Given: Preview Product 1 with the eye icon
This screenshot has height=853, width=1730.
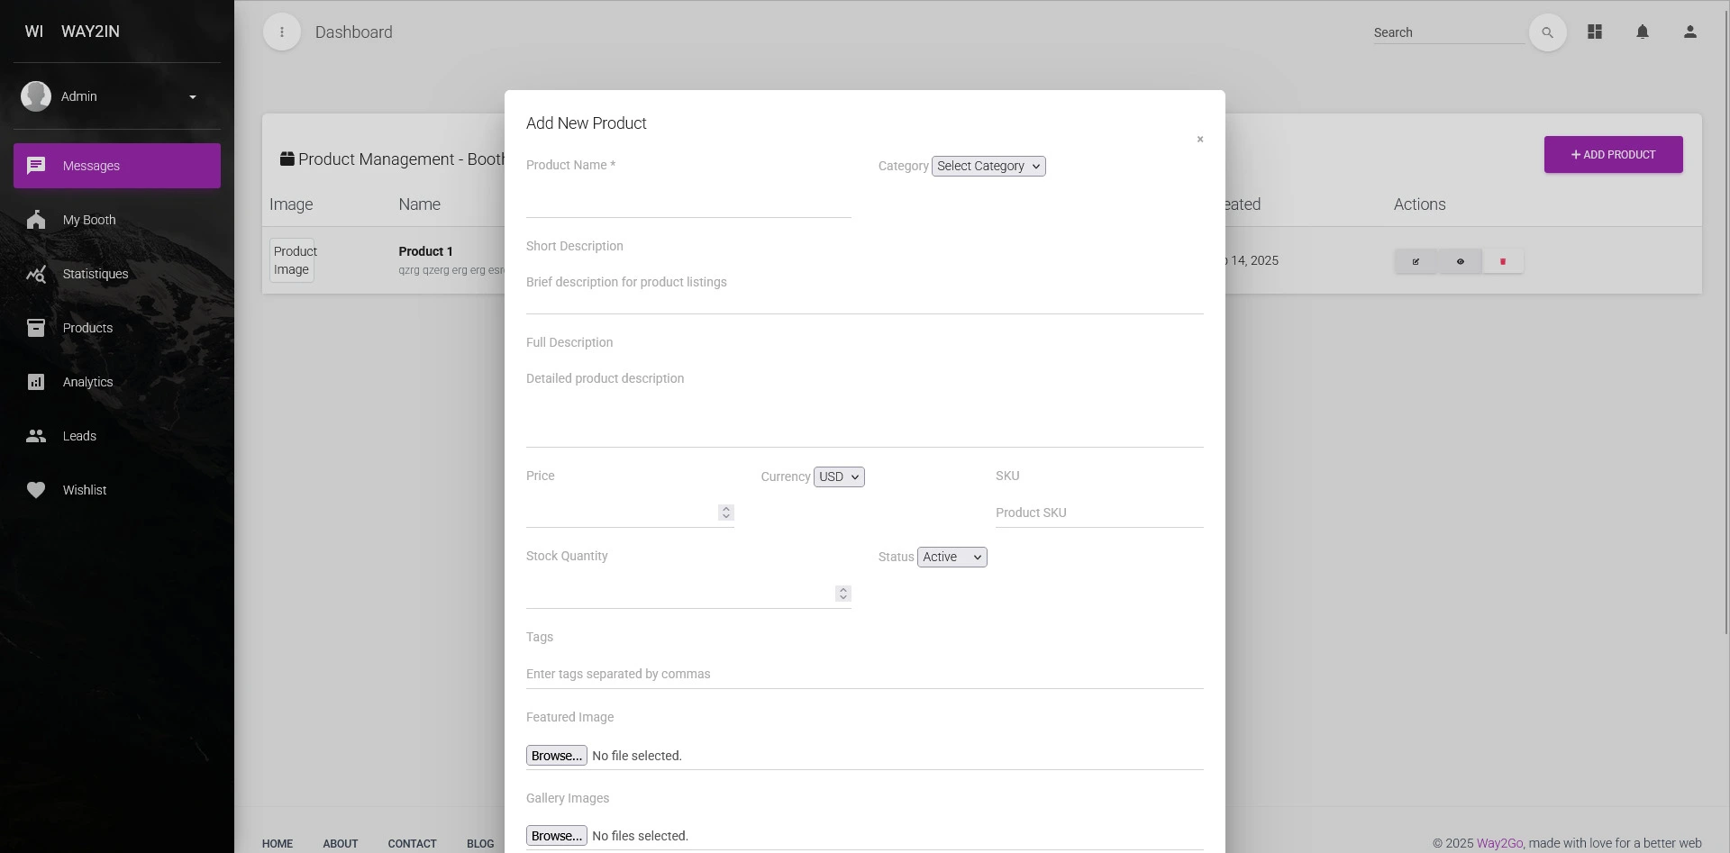Looking at the screenshot, I should coord(1460,261).
